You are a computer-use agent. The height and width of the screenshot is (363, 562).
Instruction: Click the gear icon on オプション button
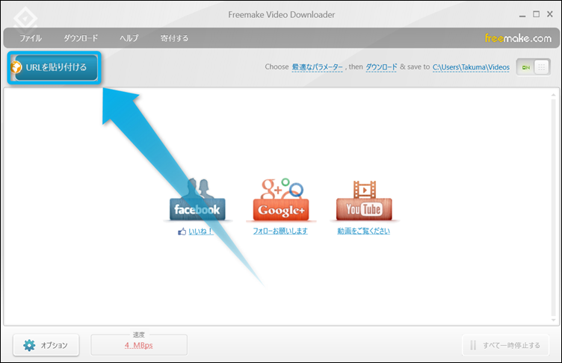click(29, 345)
